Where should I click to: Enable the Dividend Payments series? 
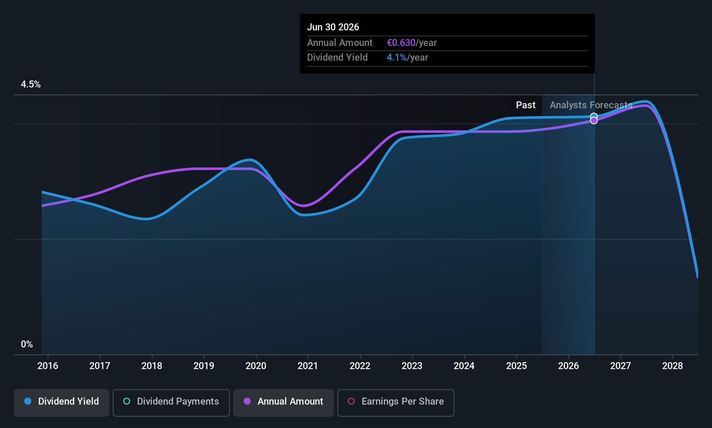171,402
